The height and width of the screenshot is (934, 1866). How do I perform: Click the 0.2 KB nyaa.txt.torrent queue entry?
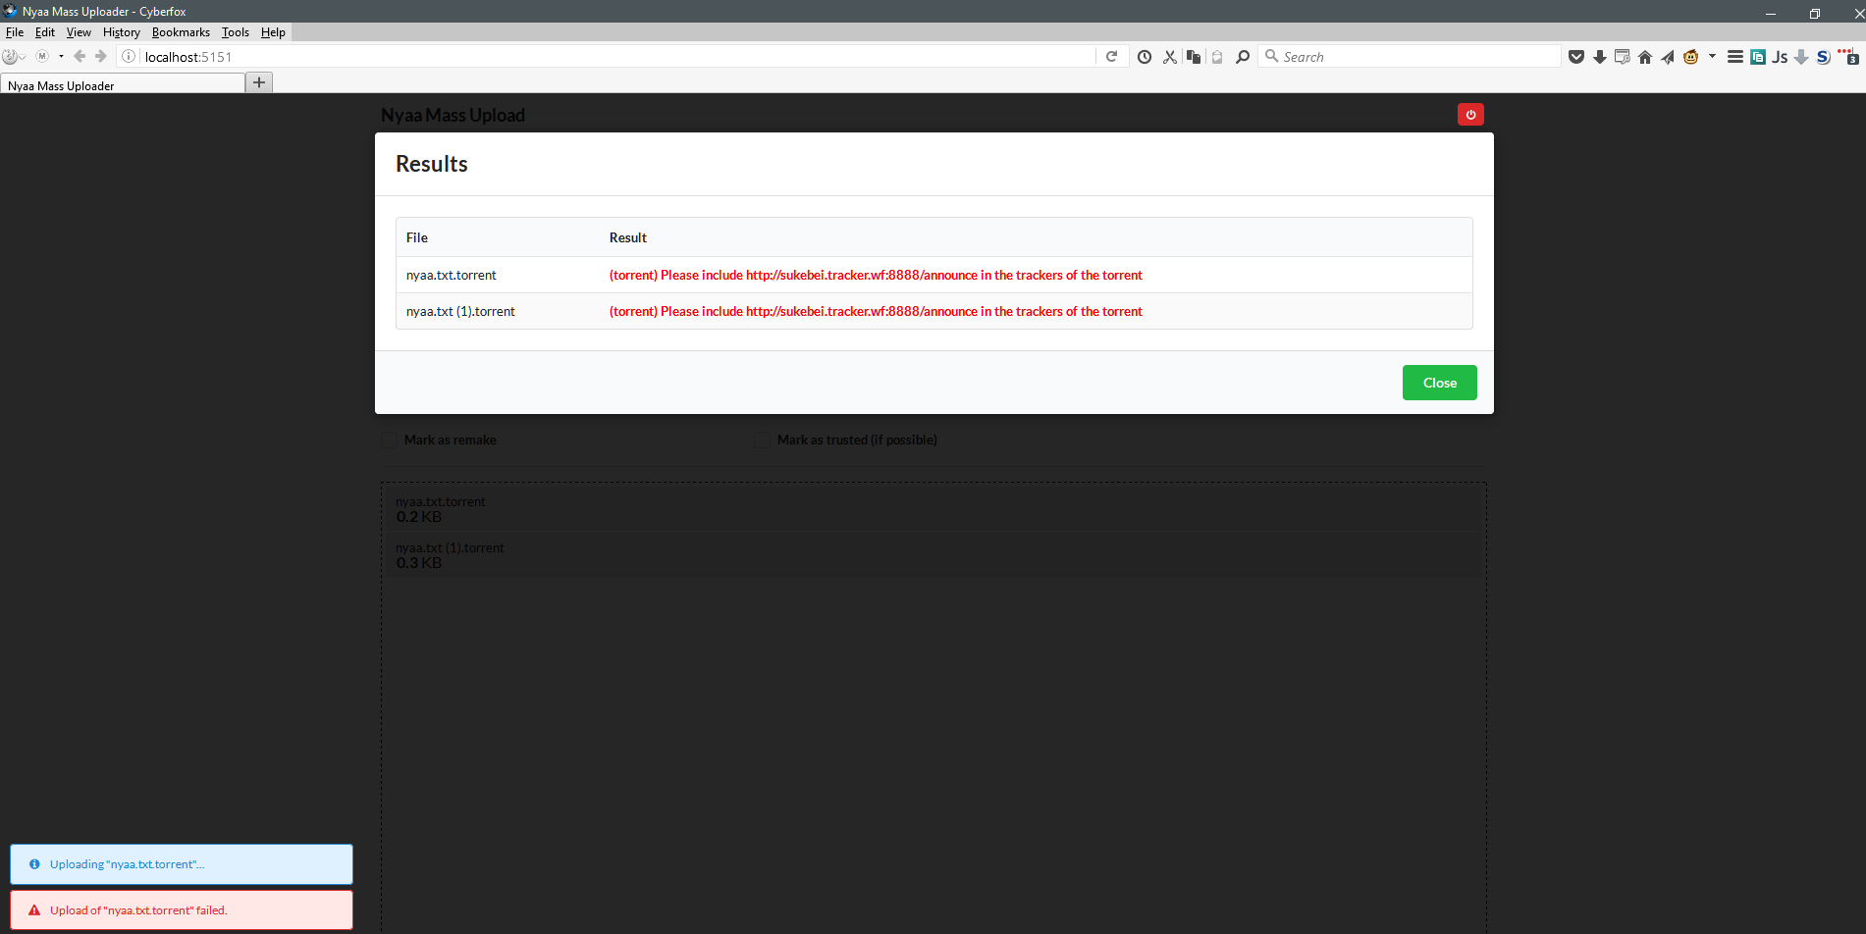pyautogui.click(x=933, y=509)
